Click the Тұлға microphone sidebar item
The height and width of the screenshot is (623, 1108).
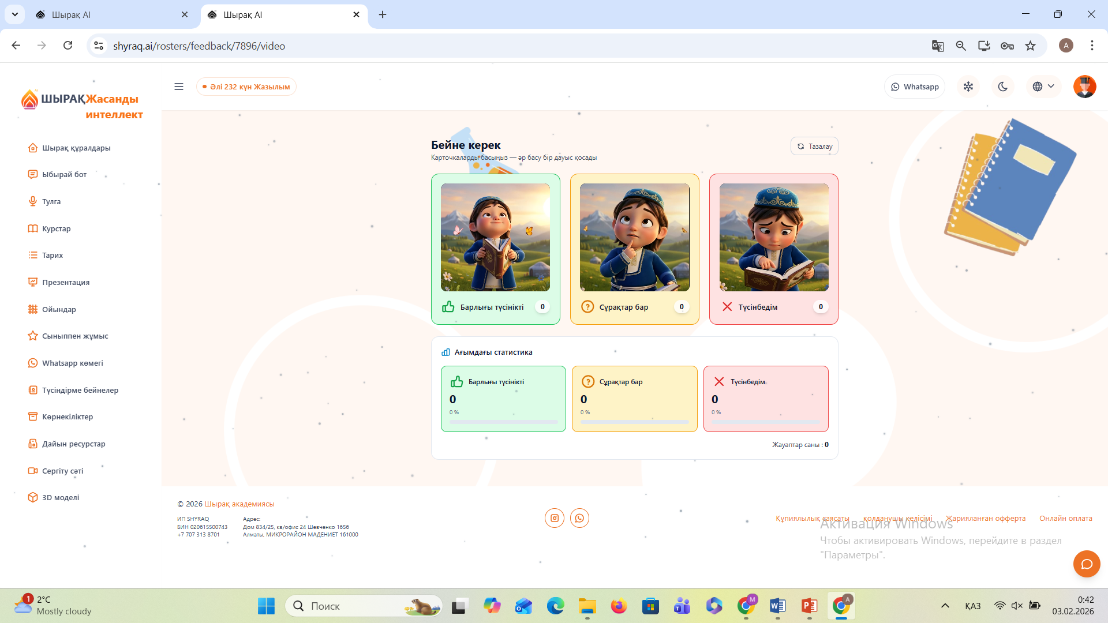coord(51,201)
